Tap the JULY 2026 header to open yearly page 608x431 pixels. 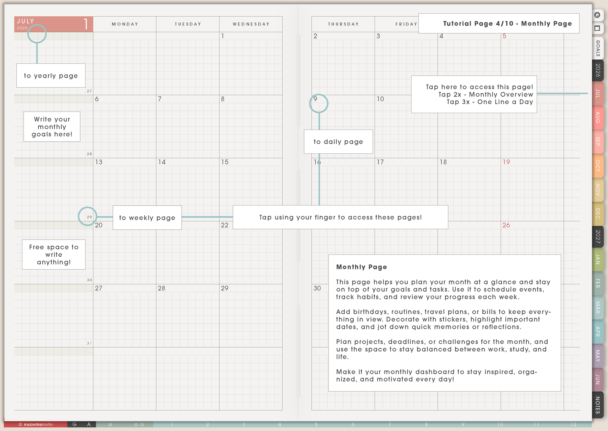[x=54, y=24]
